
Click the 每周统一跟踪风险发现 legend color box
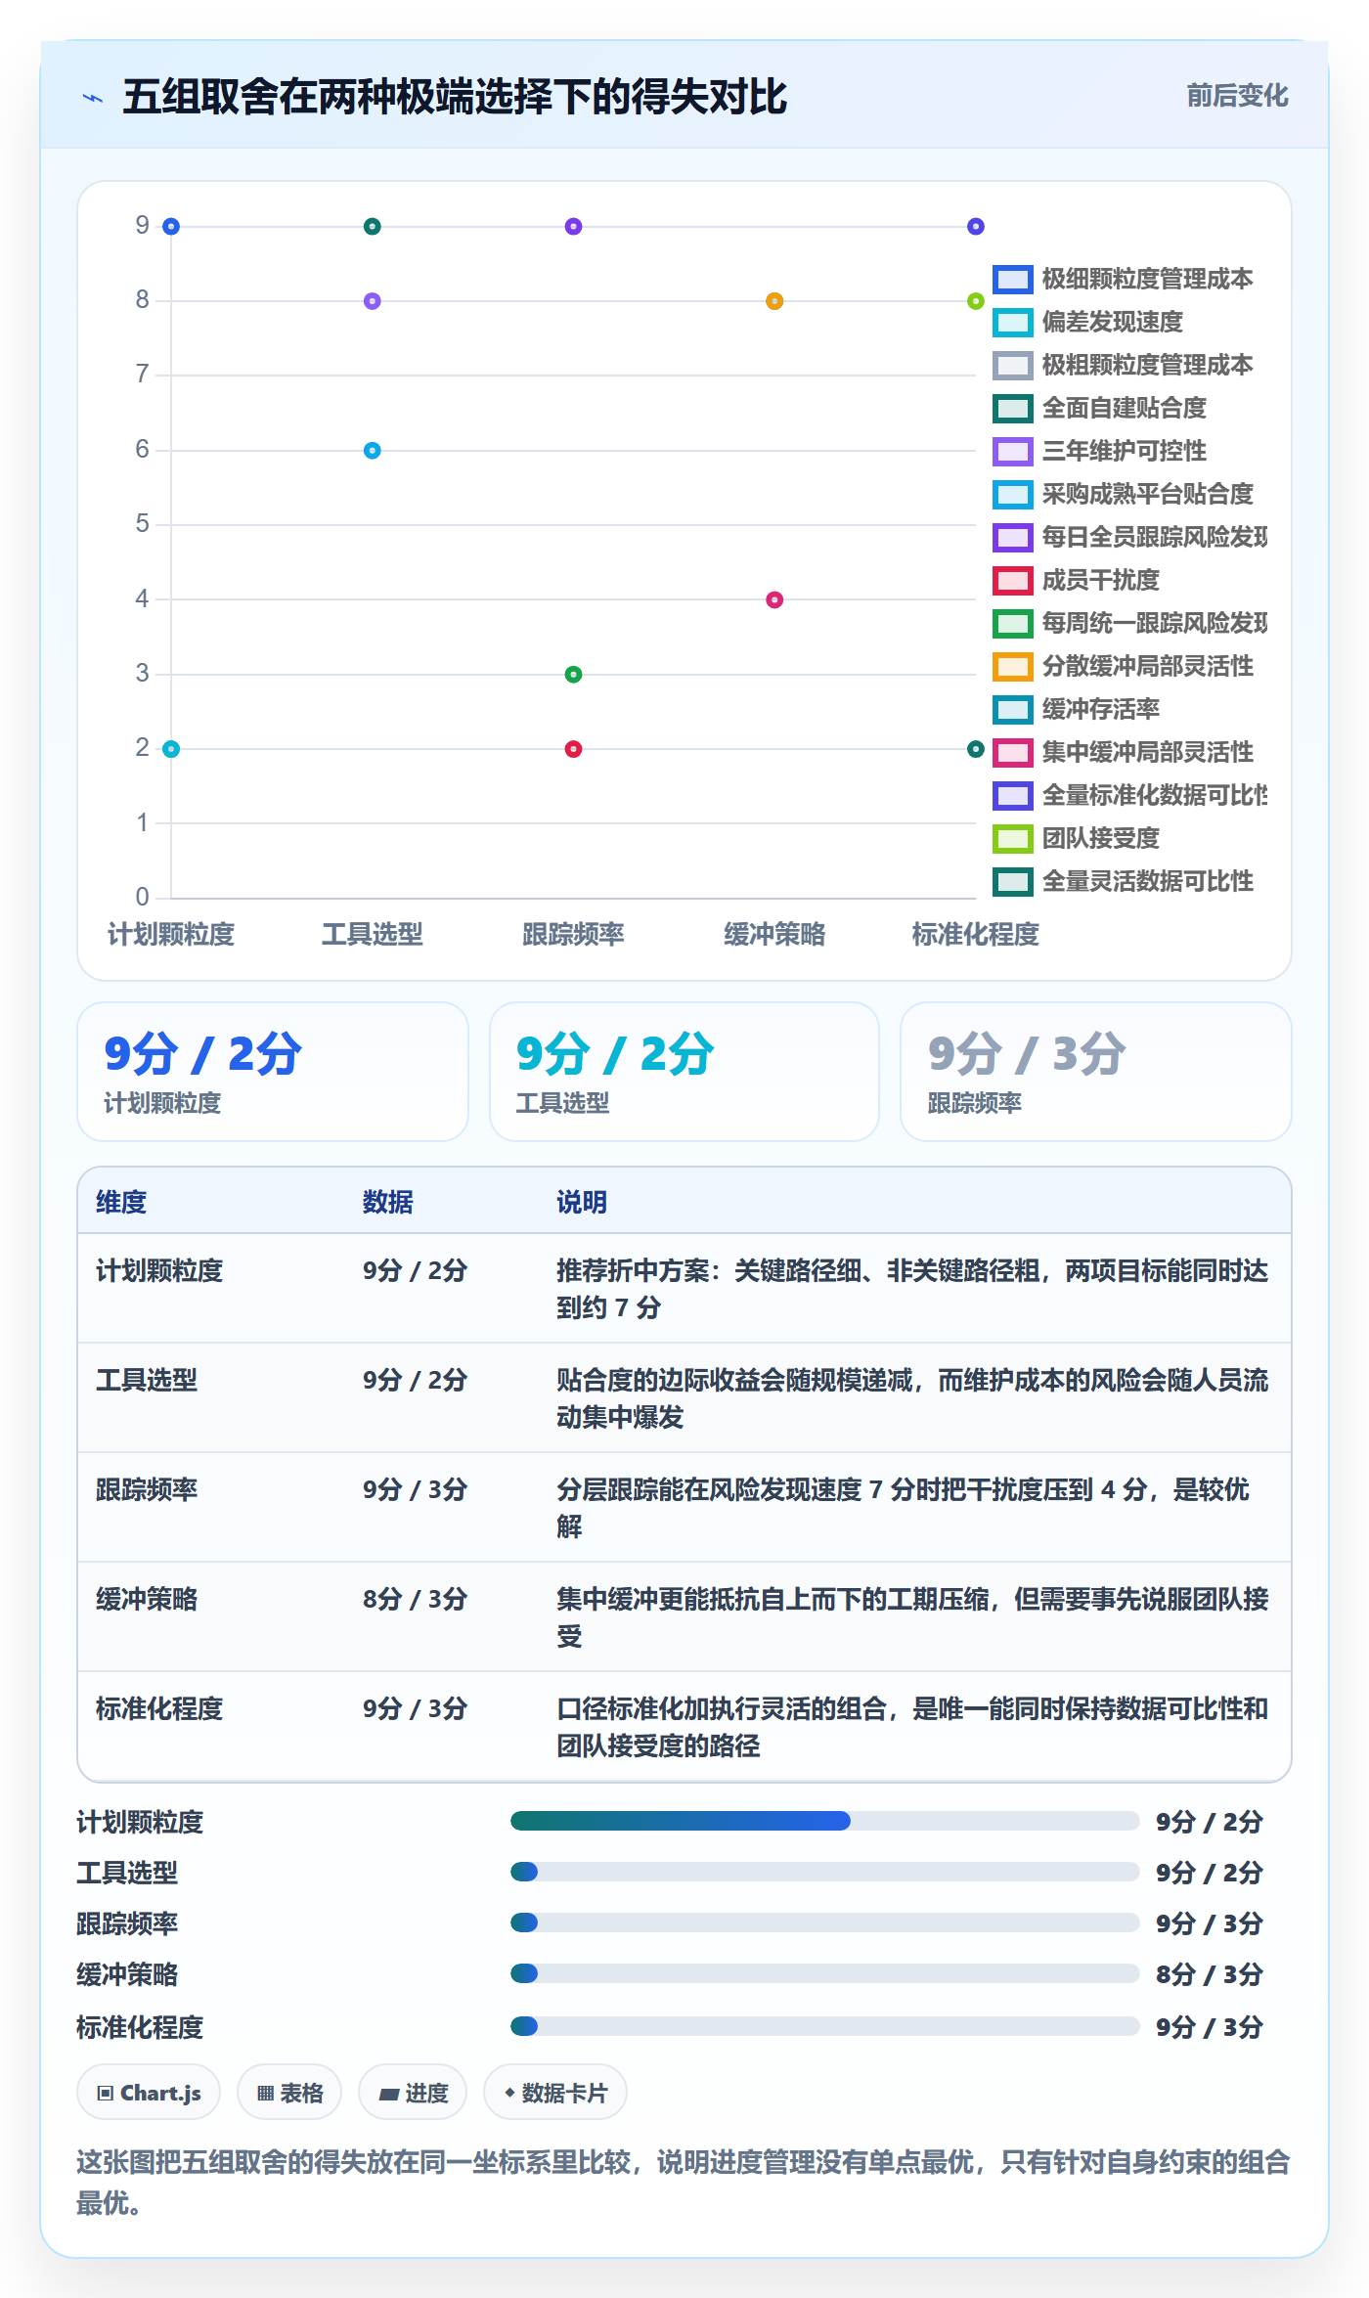1013,624
